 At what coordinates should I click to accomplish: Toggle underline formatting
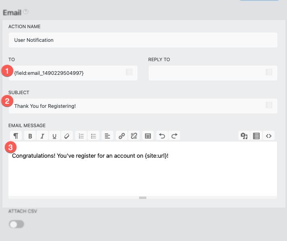click(54, 136)
